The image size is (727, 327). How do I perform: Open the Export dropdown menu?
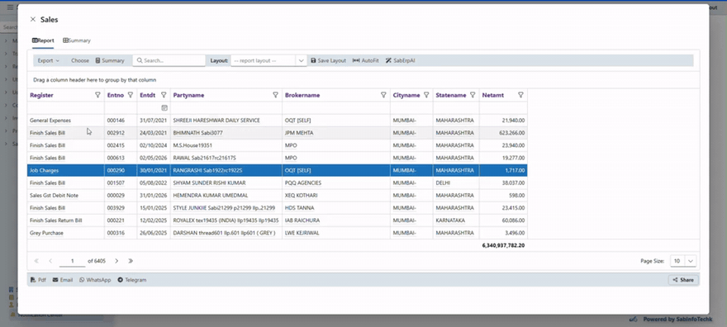click(x=48, y=60)
